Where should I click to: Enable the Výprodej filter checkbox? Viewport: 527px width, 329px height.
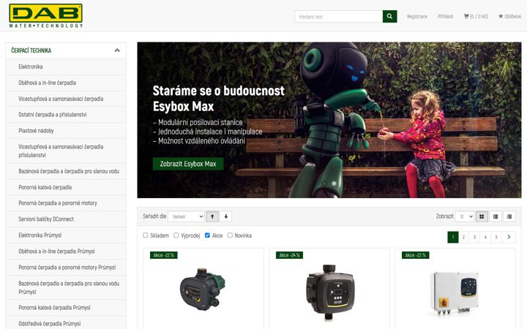[176, 235]
